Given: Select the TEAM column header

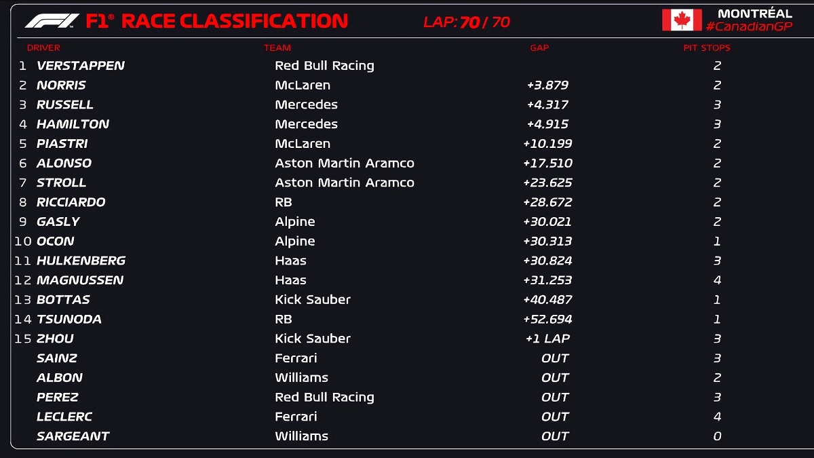Looking at the screenshot, I should point(277,48).
